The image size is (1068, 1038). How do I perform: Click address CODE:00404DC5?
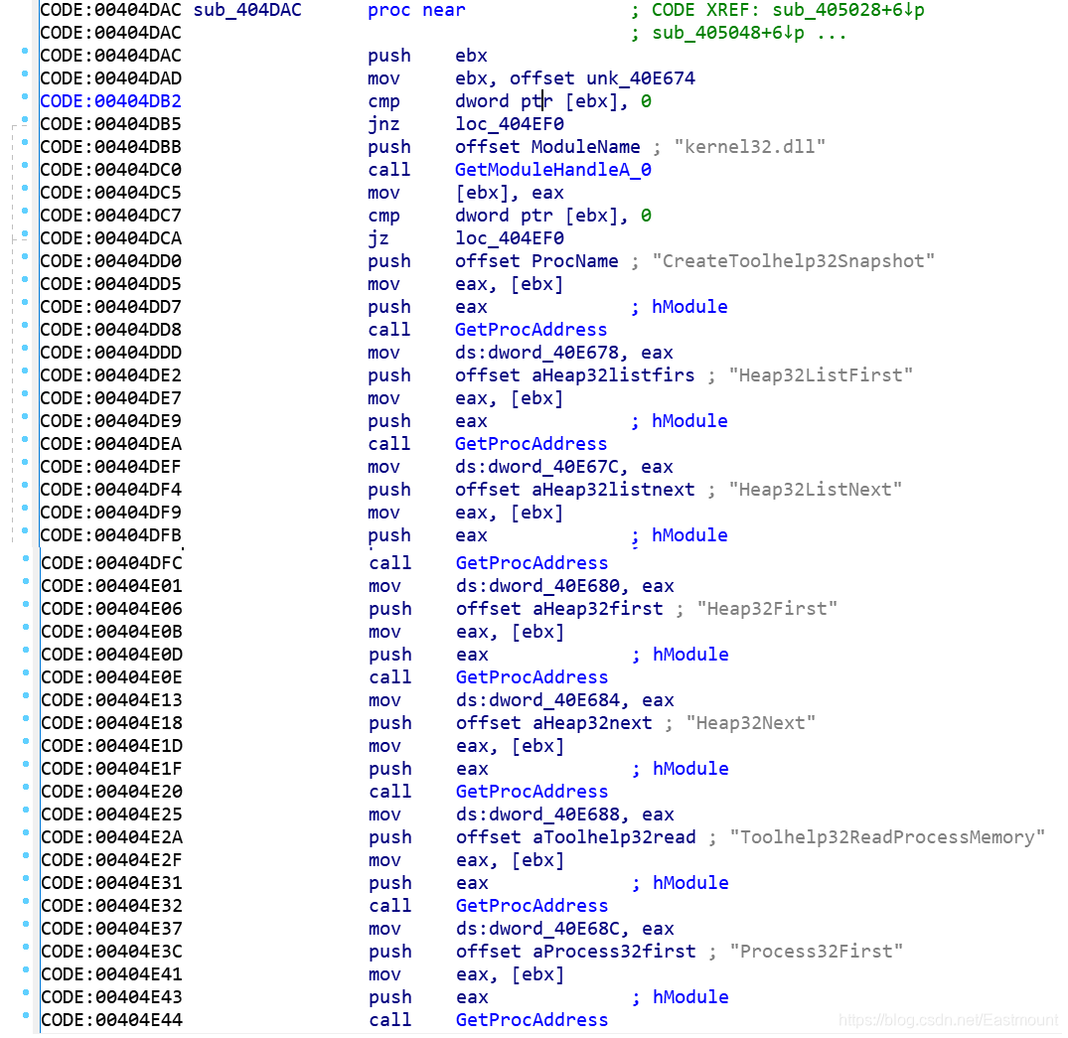pos(111,193)
